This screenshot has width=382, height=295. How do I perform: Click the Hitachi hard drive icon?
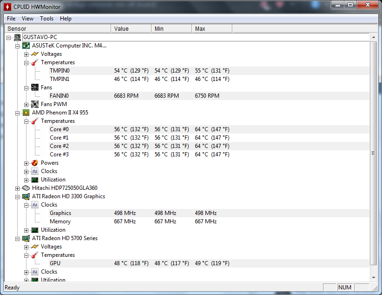(x=26, y=188)
